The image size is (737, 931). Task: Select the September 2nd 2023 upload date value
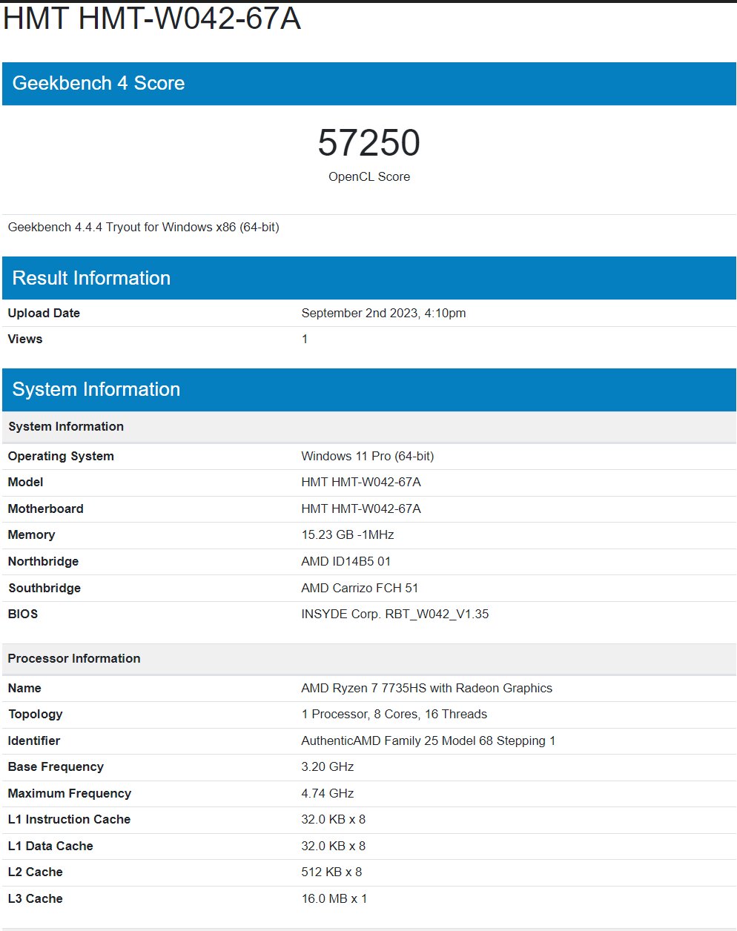coord(383,313)
